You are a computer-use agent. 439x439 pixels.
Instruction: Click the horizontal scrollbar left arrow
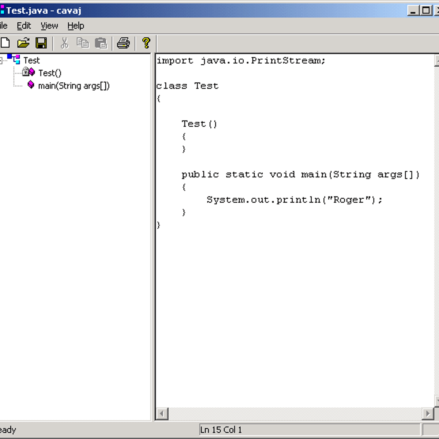[161, 414]
